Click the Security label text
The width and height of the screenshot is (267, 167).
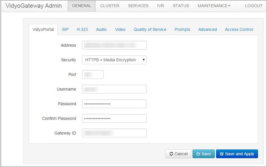click(x=69, y=60)
